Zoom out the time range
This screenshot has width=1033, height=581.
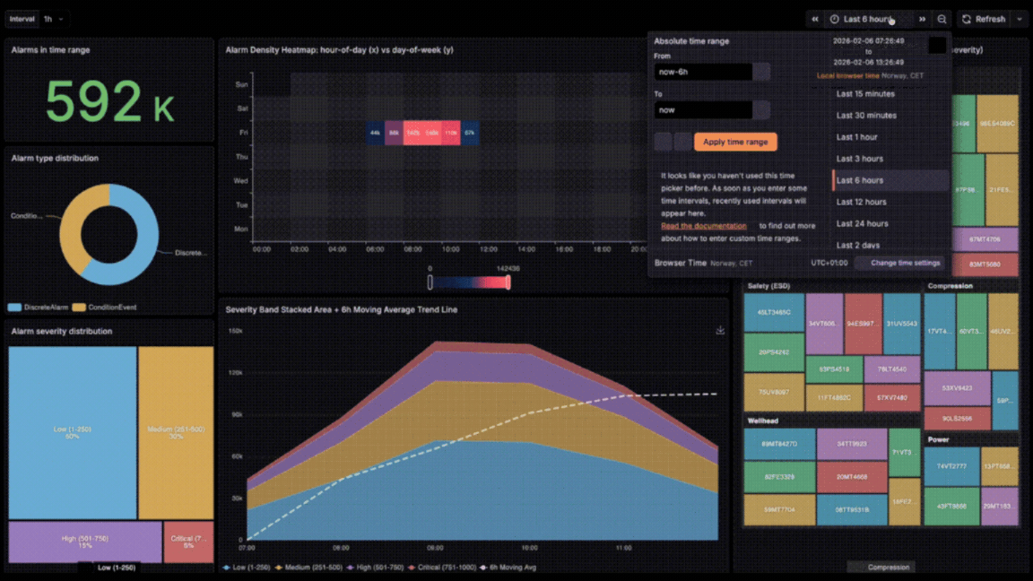tap(942, 19)
